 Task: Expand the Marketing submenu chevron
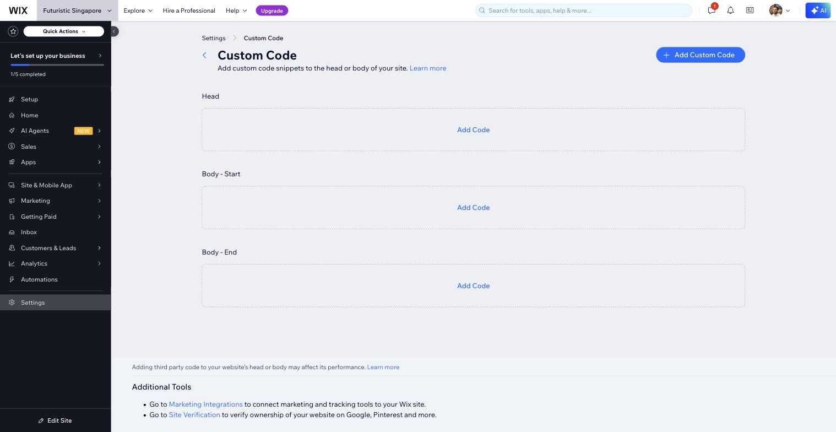click(100, 201)
